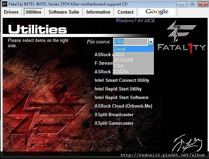The image size is (209, 159).
Task: Minimize the support CD window
Action: [181, 4]
